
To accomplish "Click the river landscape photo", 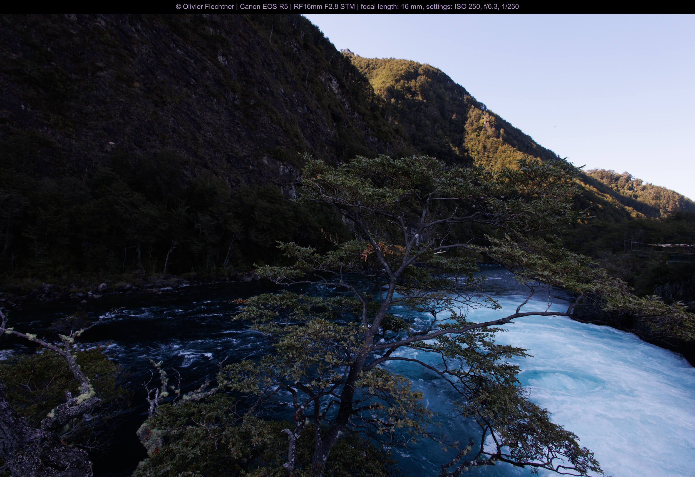I will coord(348,245).
